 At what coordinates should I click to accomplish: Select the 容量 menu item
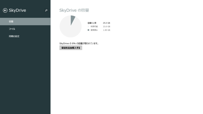click(x=25, y=22)
